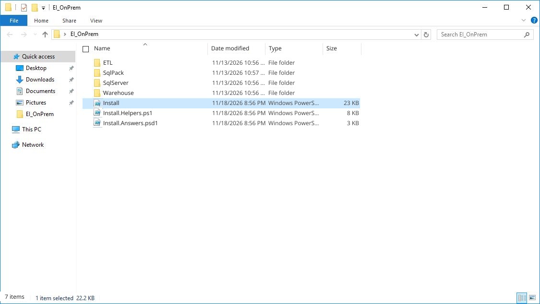Expand the address bar history dropdown
Image resolution: width=540 pixels, height=304 pixels.
417,35
